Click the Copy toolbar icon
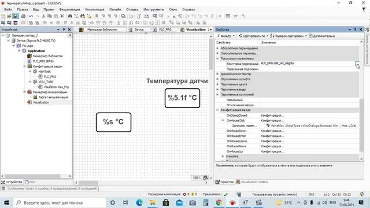This screenshot has height=208, width=370. 50,16
